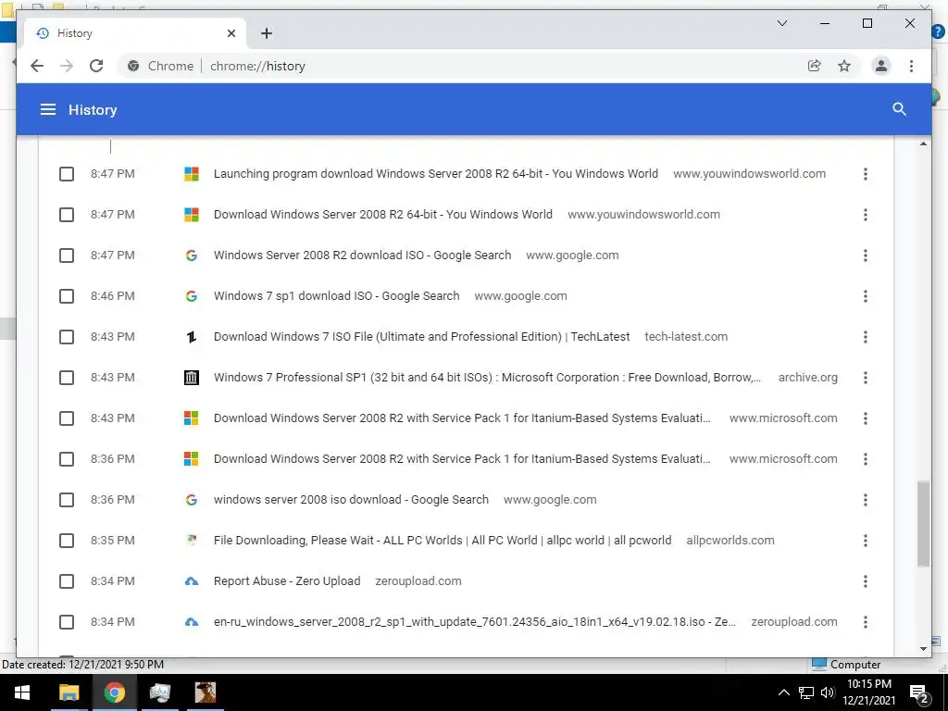Screen dimensions: 948x711
Task: Open actions menu for TechLatest entry
Action: [x=866, y=337]
